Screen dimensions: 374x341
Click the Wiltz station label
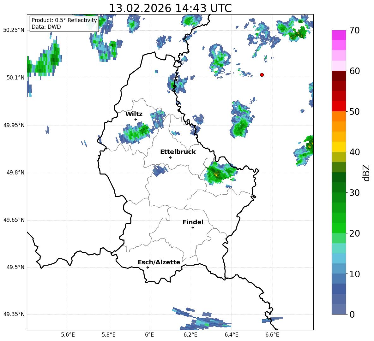pos(134,114)
